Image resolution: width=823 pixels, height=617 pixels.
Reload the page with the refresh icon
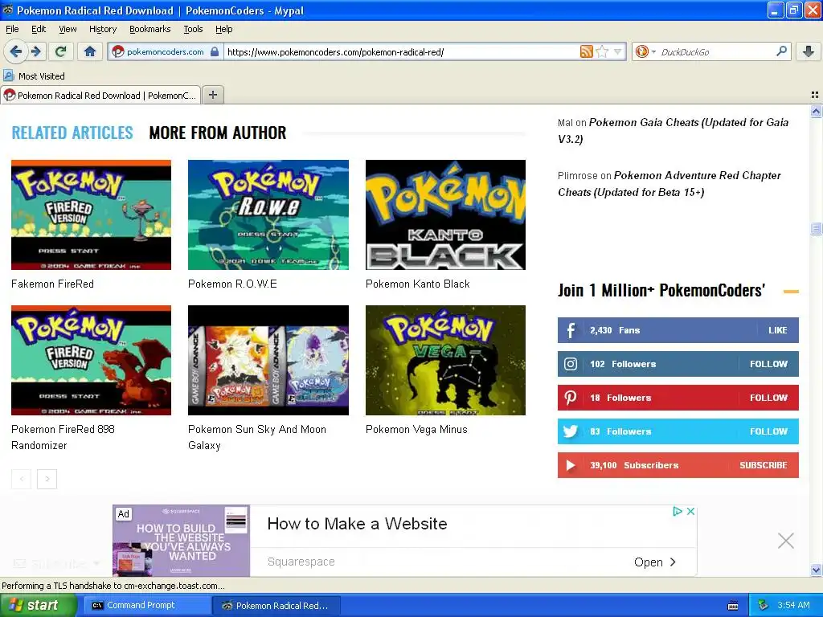61,51
